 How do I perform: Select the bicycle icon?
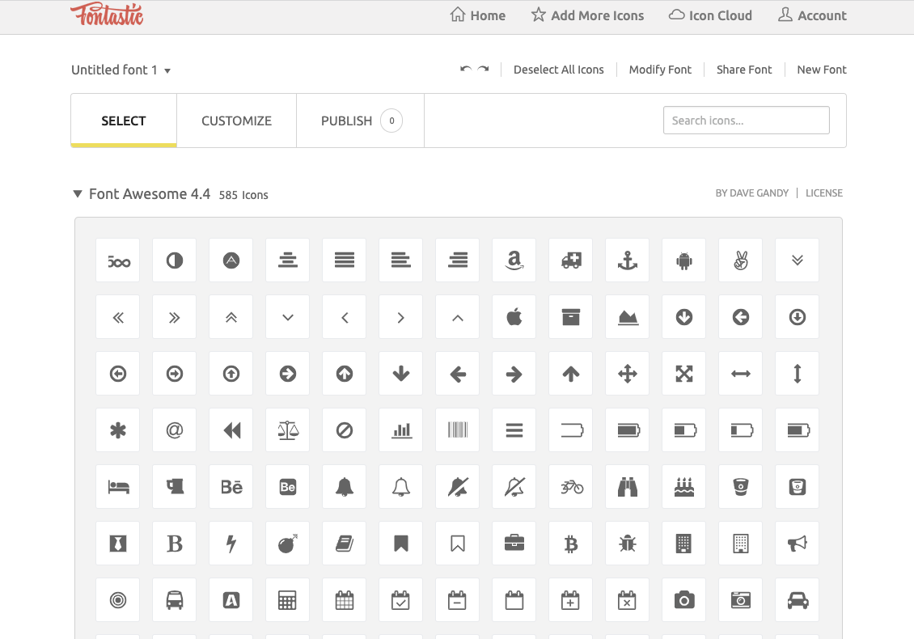point(570,486)
